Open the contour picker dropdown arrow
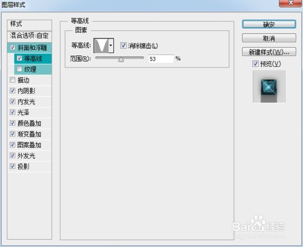The width and height of the screenshot is (303, 247). [111, 45]
